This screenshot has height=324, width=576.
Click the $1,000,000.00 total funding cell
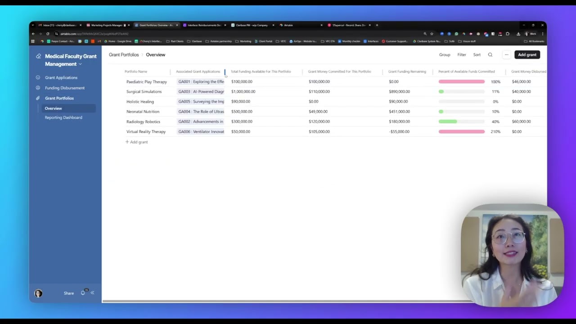pyautogui.click(x=243, y=92)
